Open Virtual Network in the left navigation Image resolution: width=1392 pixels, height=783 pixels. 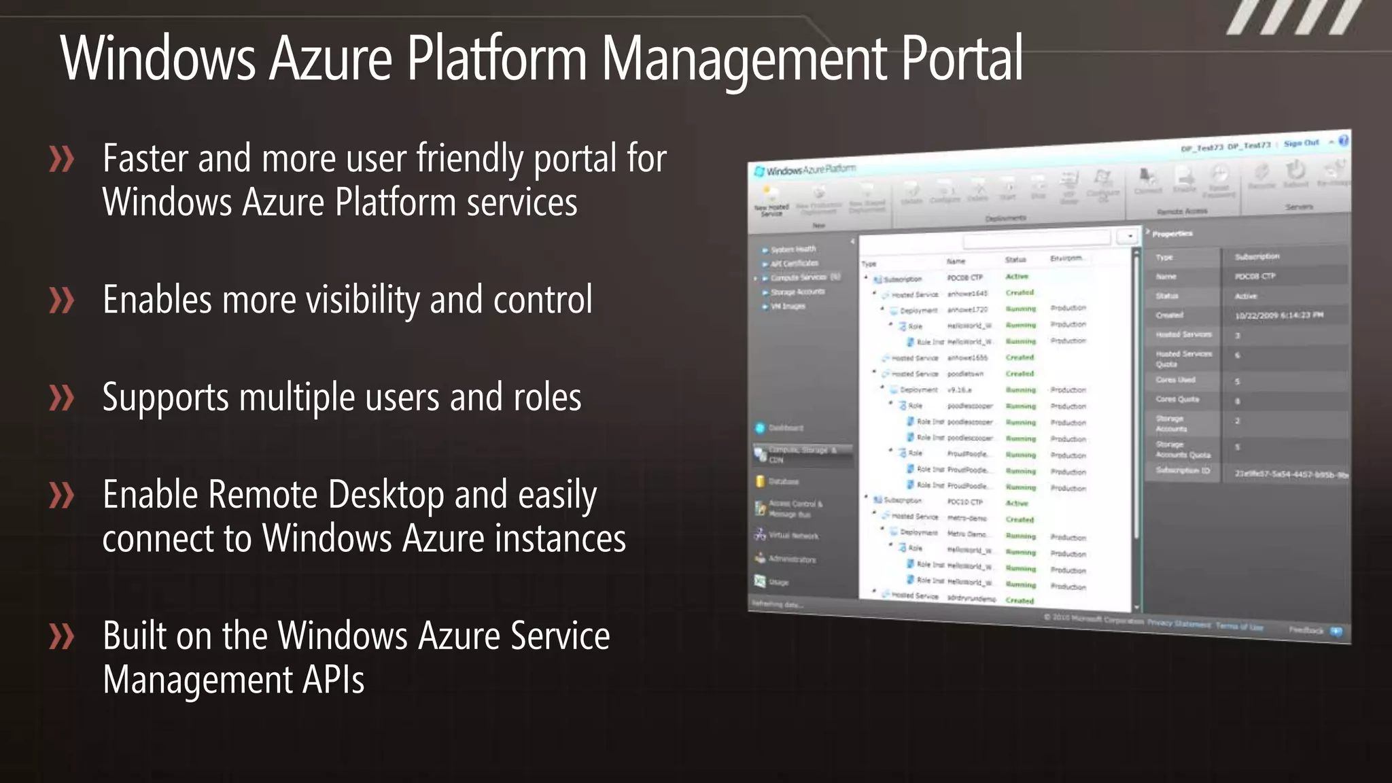(x=787, y=536)
